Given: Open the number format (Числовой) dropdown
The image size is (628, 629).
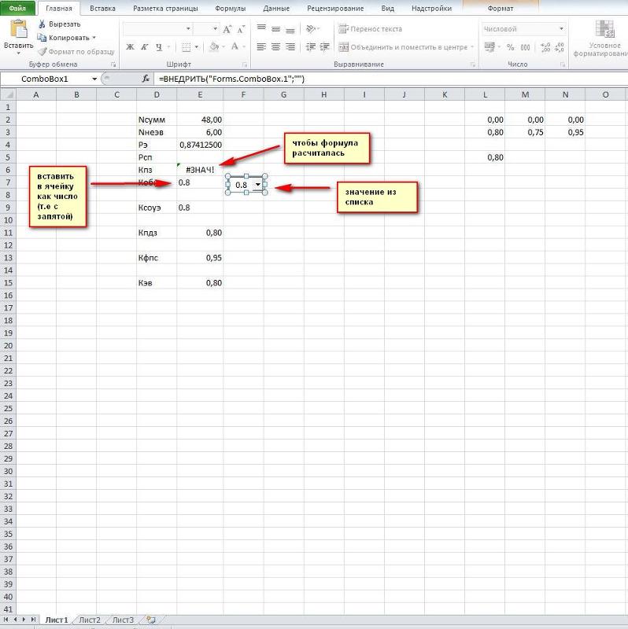Looking at the screenshot, I should (561, 29).
